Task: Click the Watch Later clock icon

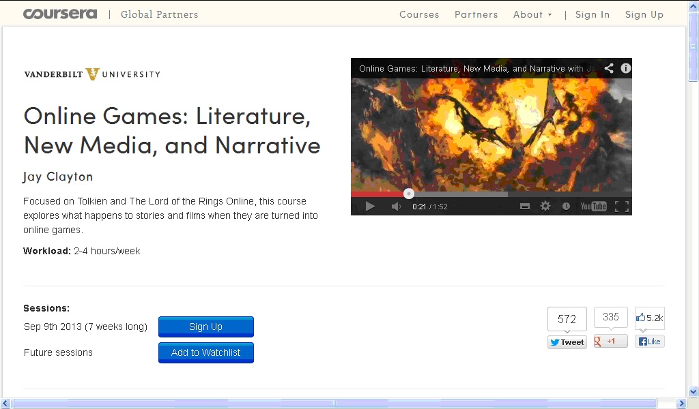Action: [566, 207]
